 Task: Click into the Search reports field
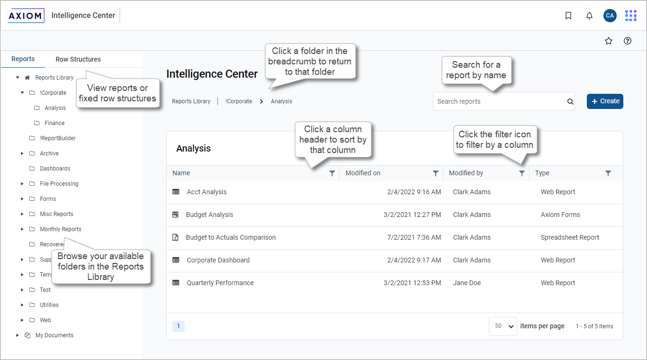(x=500, y=101)
